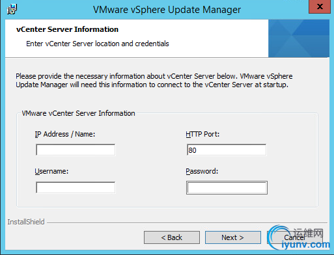This screenshot has width=334, height=255.
Task: Click the InstallShield text at the bottom
Action: pos(26,222)
